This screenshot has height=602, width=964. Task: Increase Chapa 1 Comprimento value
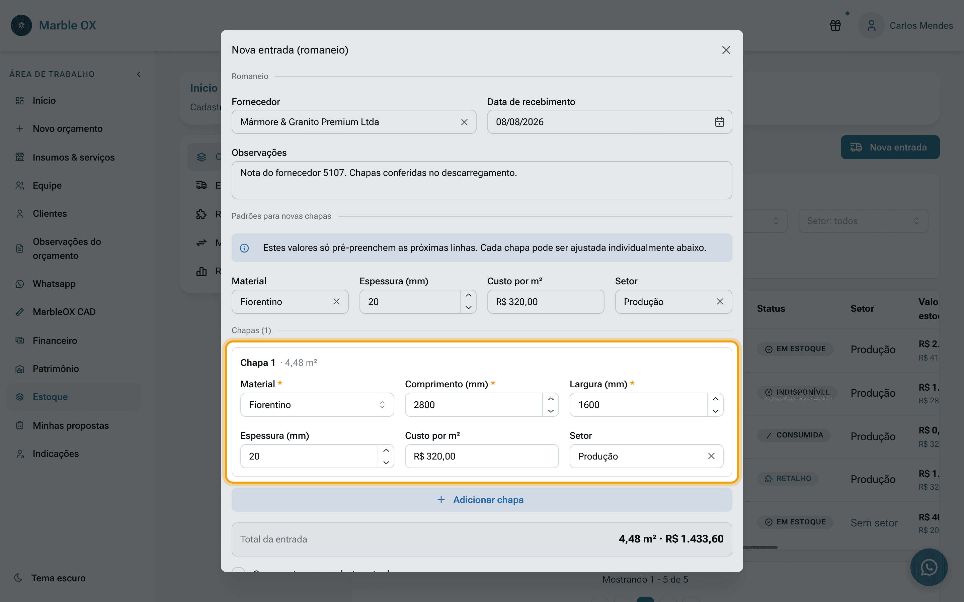[551, 399]
